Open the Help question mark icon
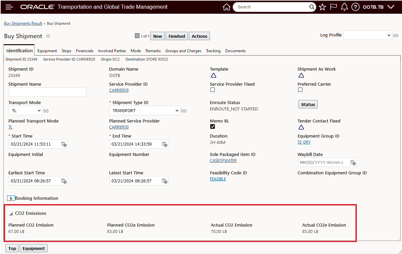 coord(355,7)
